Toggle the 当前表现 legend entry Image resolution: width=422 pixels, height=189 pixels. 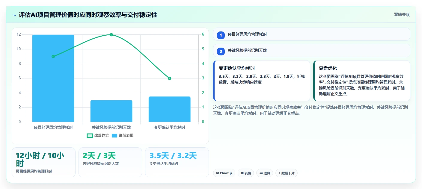(x=122, y=135)
